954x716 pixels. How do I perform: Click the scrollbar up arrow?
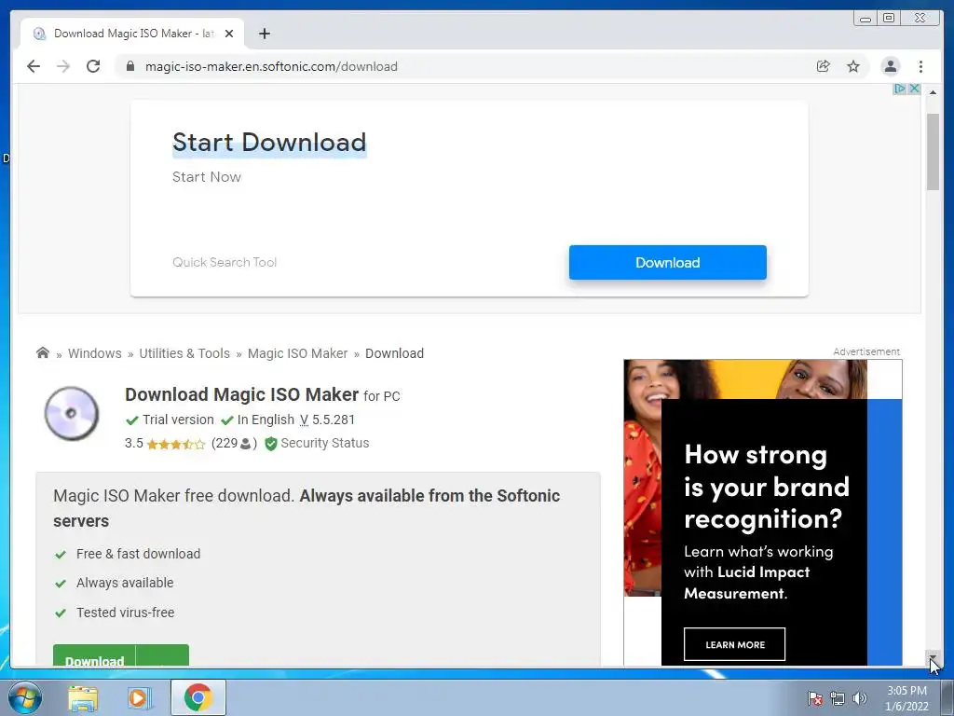pyautogui.click(x=933, y=92)
